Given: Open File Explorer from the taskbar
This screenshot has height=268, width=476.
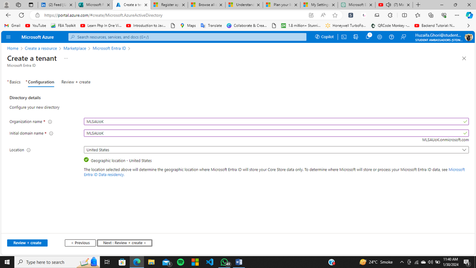Looking at the screenshot, I should [x=151, y=262].
